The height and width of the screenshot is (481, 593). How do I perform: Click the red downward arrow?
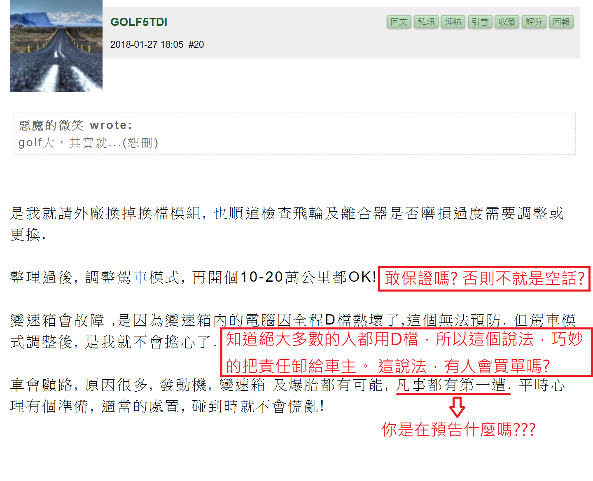coord(457,407)
